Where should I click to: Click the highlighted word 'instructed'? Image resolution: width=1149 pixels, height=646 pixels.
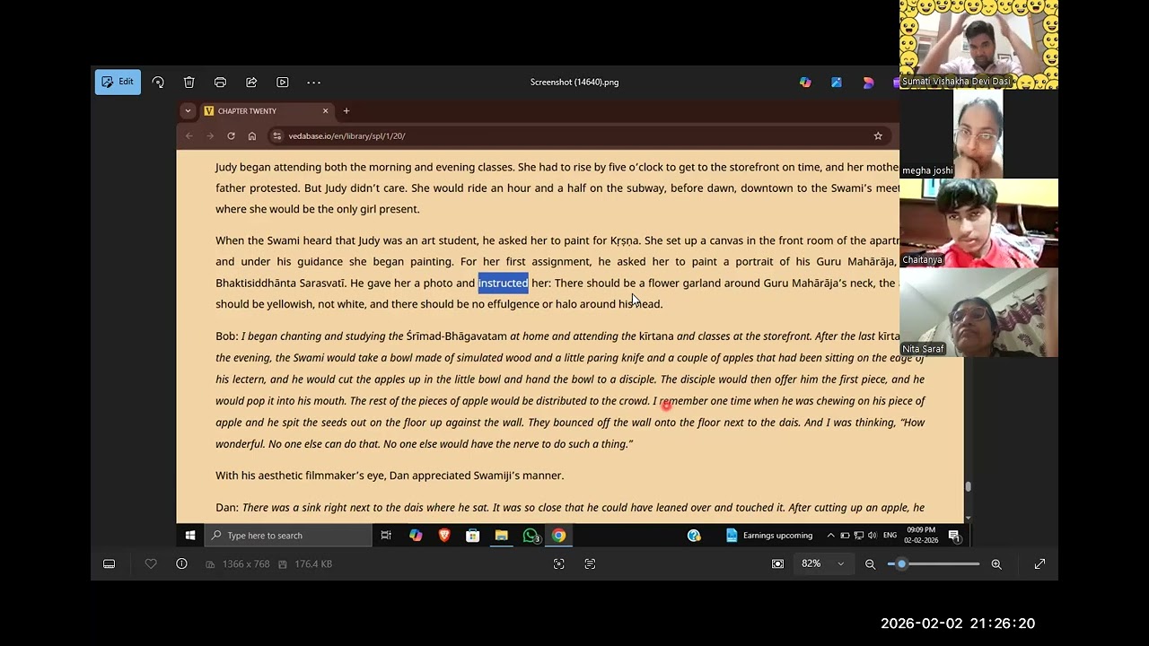click(503, 284)
